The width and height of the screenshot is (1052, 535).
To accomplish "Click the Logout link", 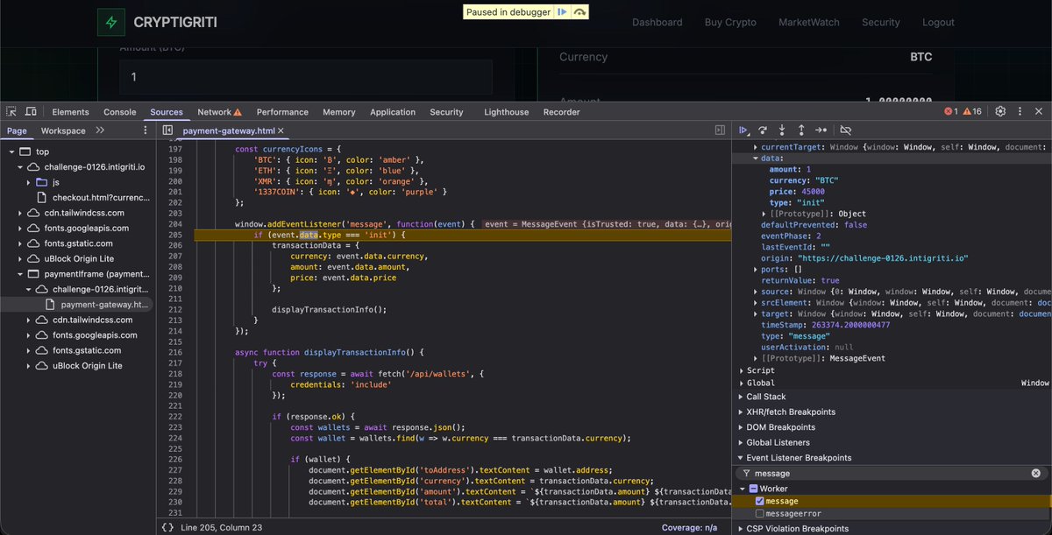I will pyautogui.click(x=938, y=22).
